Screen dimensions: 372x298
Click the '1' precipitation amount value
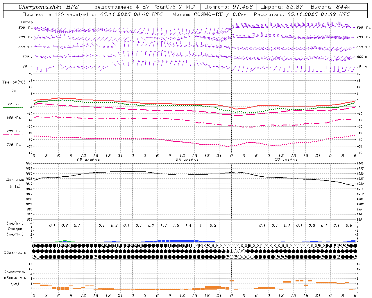pos(201,226)
